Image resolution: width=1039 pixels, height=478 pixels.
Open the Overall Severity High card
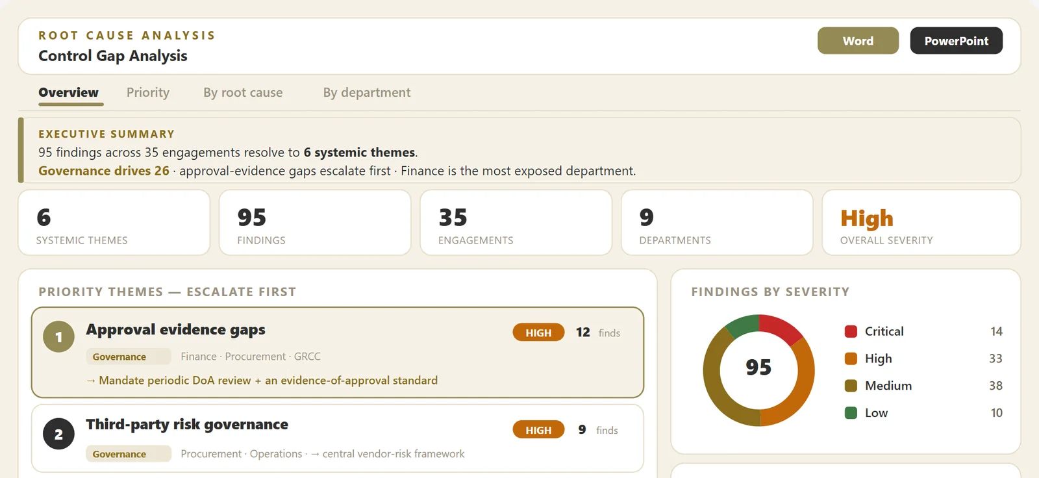[x=921, y=223]
